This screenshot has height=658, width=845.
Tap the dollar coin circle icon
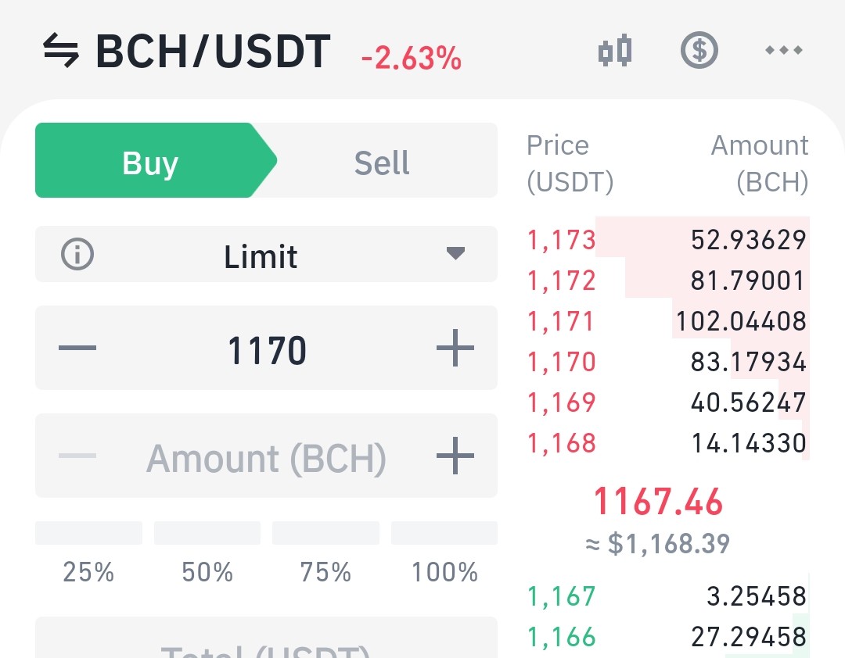[699, 50]
